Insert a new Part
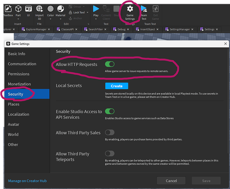This screenshot has width=230, height=189. coord(18,11)
